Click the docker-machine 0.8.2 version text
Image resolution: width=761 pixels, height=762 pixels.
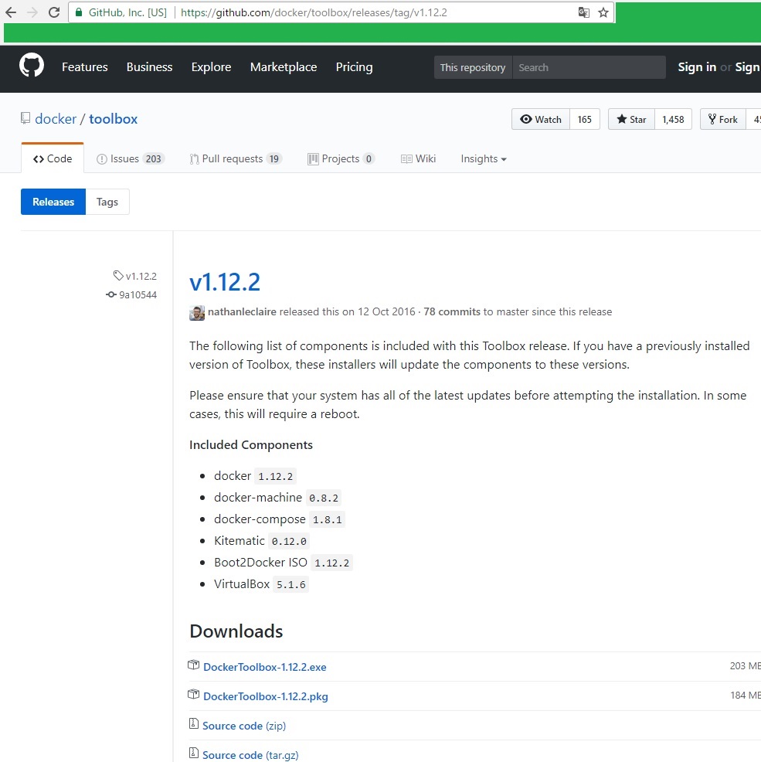(x=324, y=498)
